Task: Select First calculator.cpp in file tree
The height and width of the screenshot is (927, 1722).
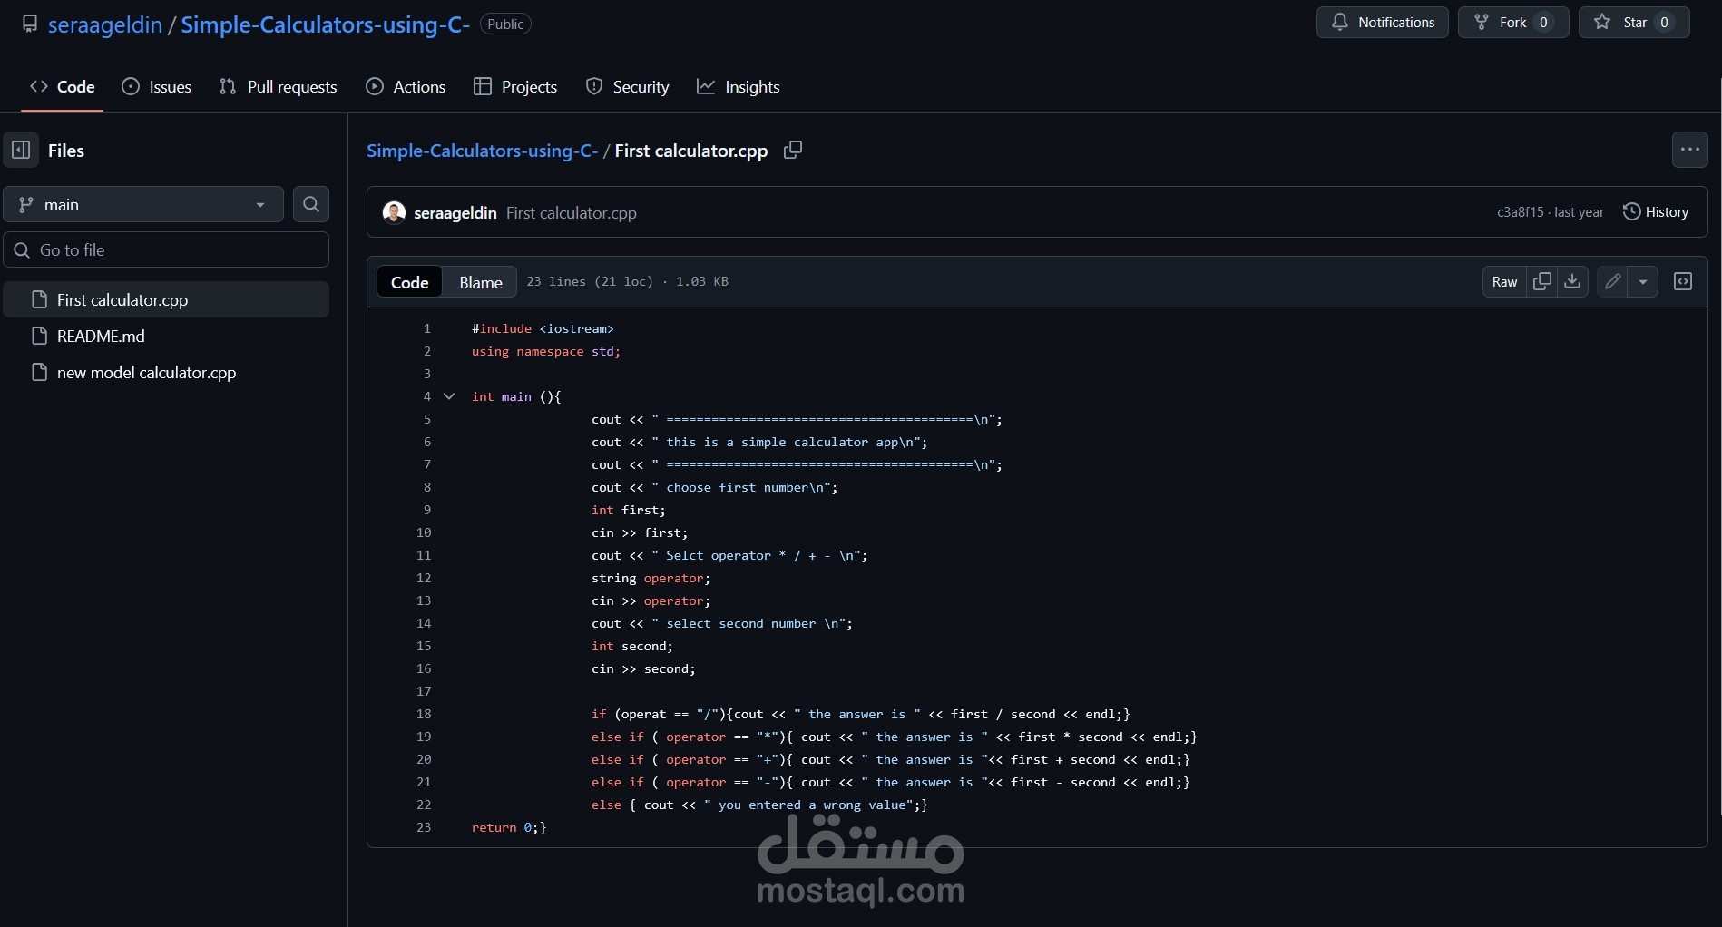Action: coord(166,299)
